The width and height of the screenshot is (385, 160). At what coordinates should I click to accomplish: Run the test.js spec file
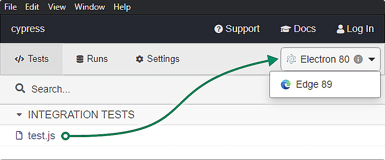click(x=41, y=136)
